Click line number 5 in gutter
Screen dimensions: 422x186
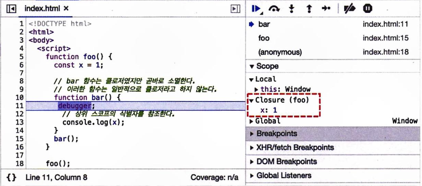[x=21, y=57]
